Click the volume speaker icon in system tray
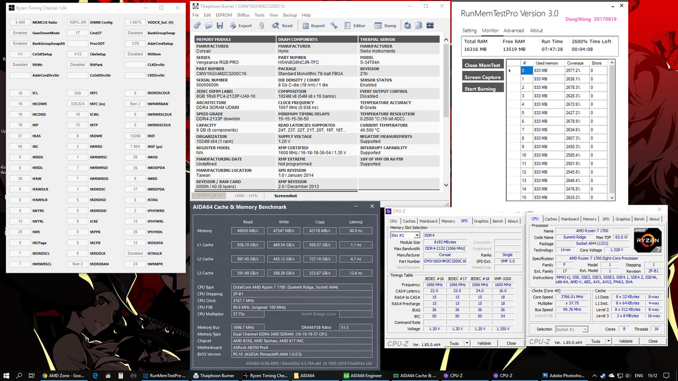The height and width of the screenshot is (381, 678). pyautogui.click(x=629, y=375)
